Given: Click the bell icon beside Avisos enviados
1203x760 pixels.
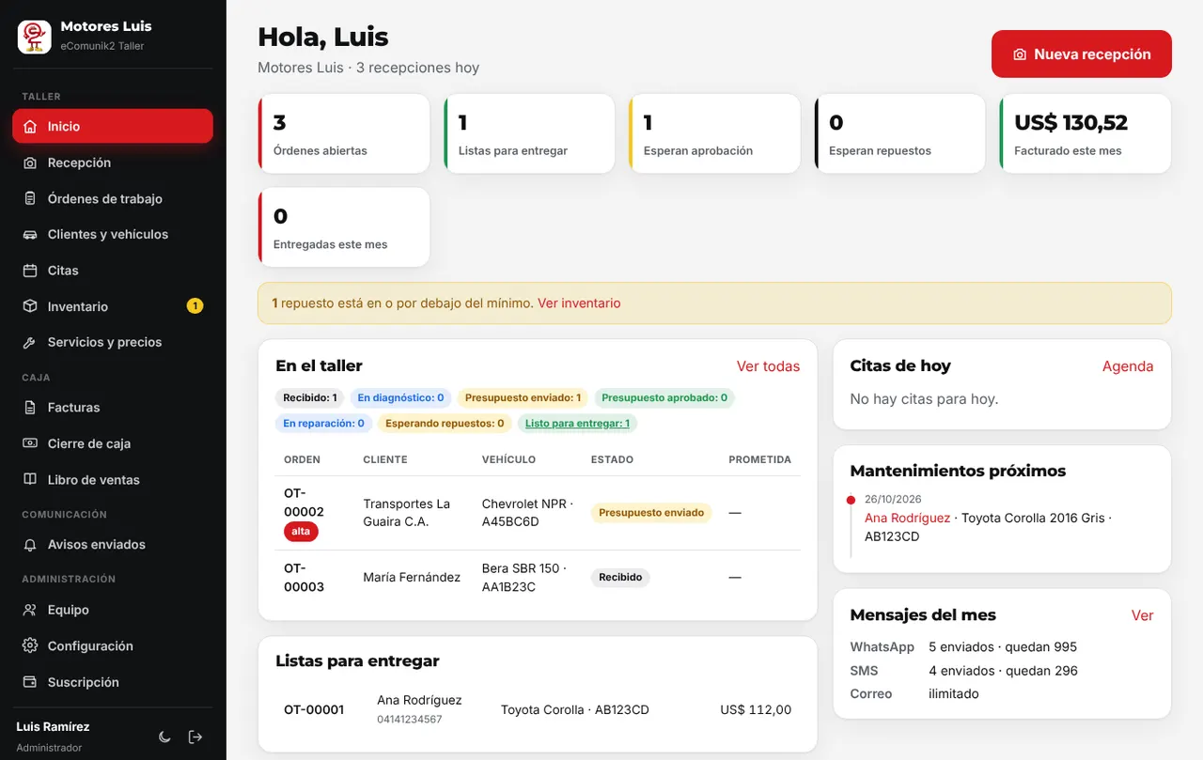Looking at the screenshot, I should tap(30, 545).
